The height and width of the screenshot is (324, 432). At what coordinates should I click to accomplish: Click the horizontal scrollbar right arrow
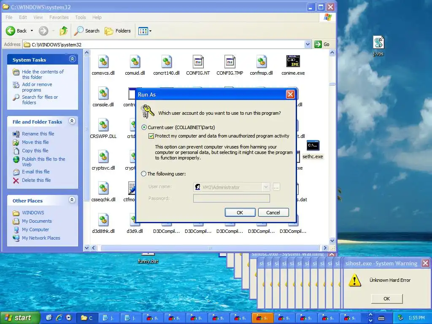[x=325, y=248]
